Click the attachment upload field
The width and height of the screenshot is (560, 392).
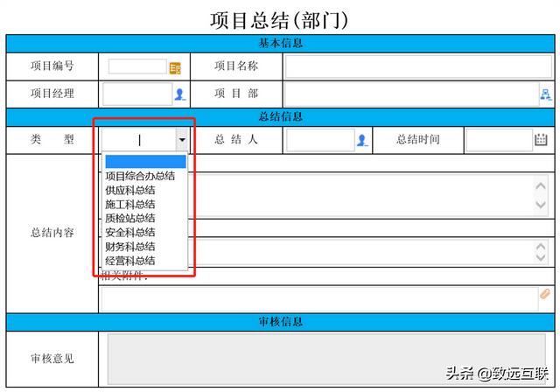[319, 299]
